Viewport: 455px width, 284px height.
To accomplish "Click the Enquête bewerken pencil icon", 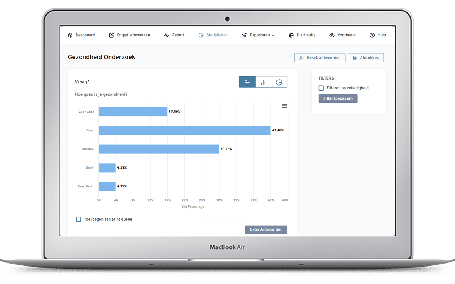I will point(111,35).
